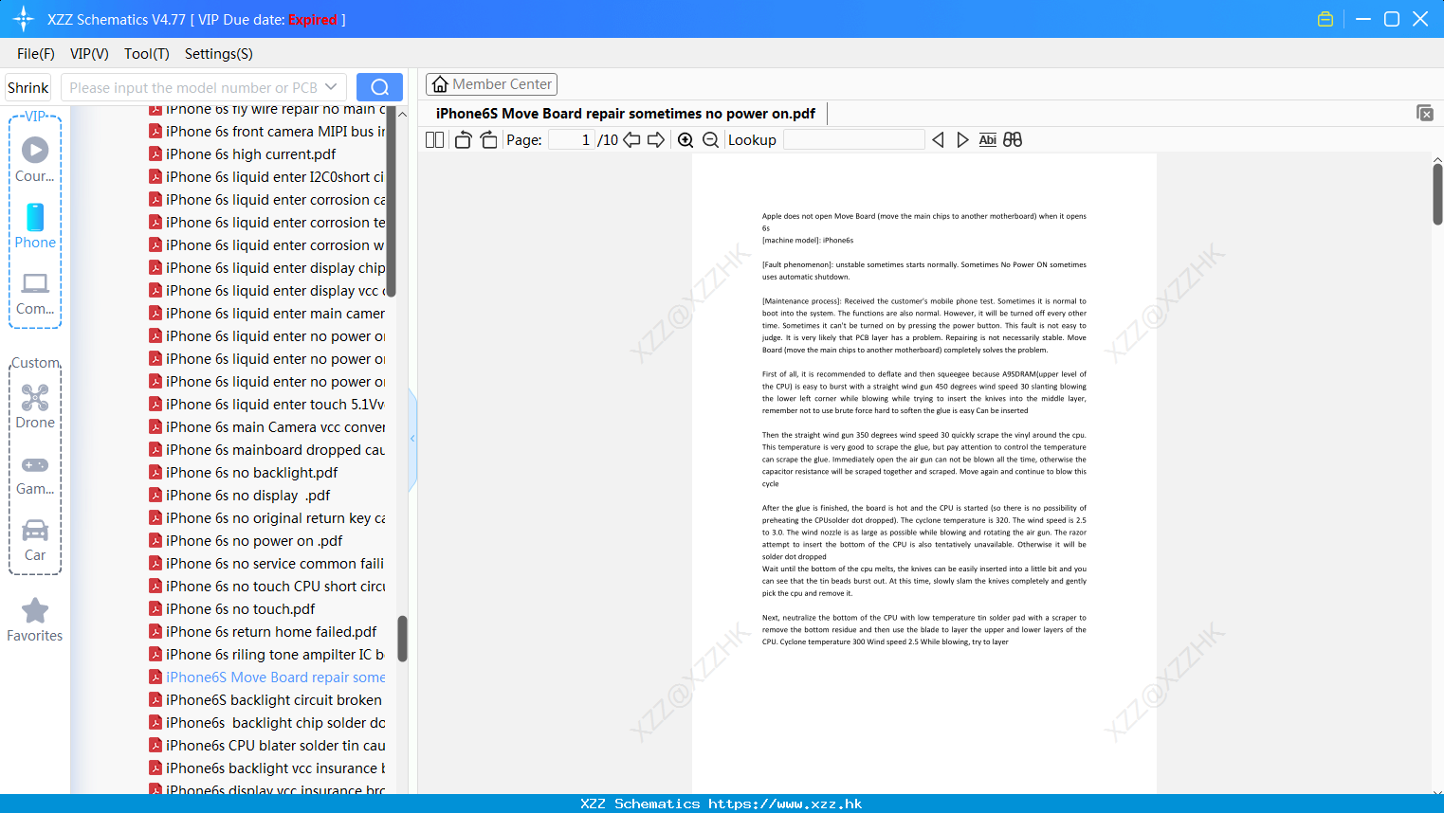
Task: Click the file list vertical scrollbar
Action: [402, 639]
